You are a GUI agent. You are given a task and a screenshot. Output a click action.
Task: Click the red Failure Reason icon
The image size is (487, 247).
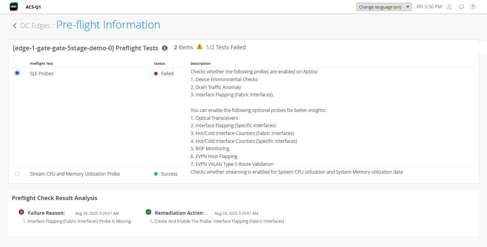21,212
